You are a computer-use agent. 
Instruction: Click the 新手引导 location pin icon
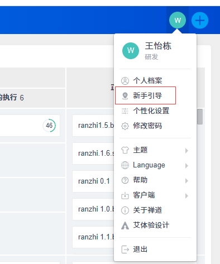click(125, 96)
